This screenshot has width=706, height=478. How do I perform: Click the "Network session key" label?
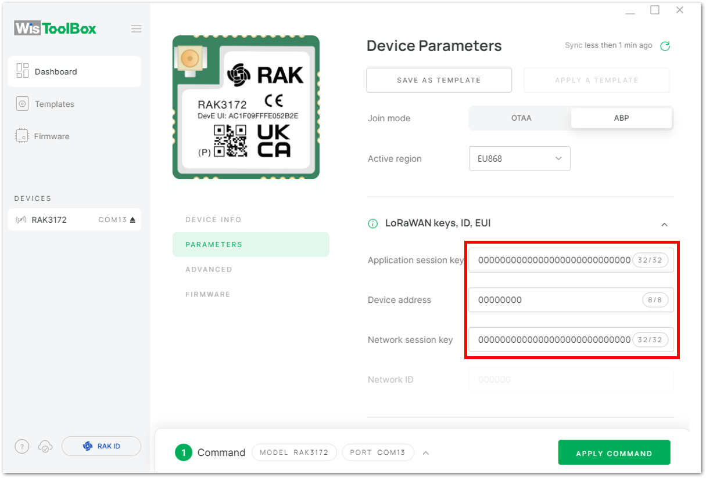(410, 340)
